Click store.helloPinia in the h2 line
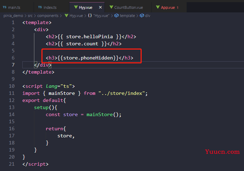 (x=90, y=37)
